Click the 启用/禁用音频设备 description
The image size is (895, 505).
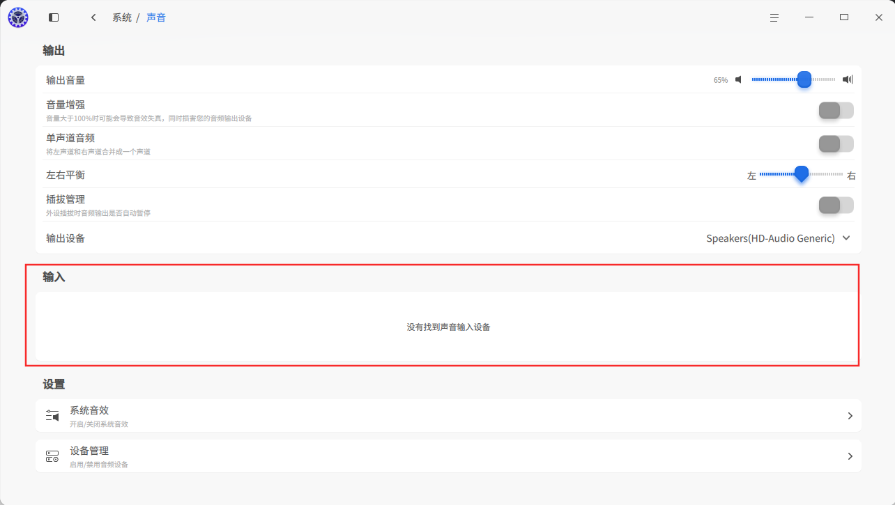pyautogui.click(x=99, y=464)
